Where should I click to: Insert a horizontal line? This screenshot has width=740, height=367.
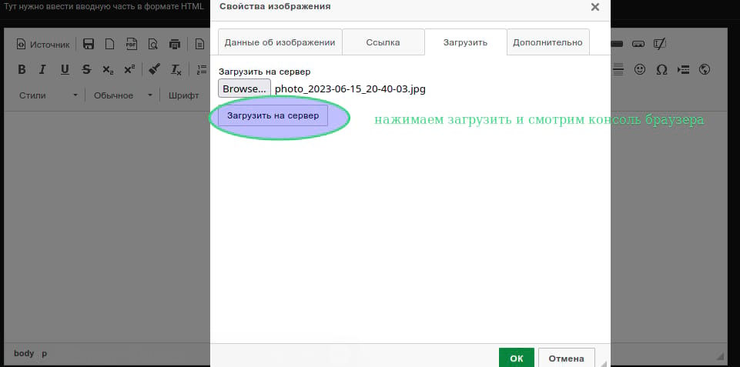click(618, 70)
